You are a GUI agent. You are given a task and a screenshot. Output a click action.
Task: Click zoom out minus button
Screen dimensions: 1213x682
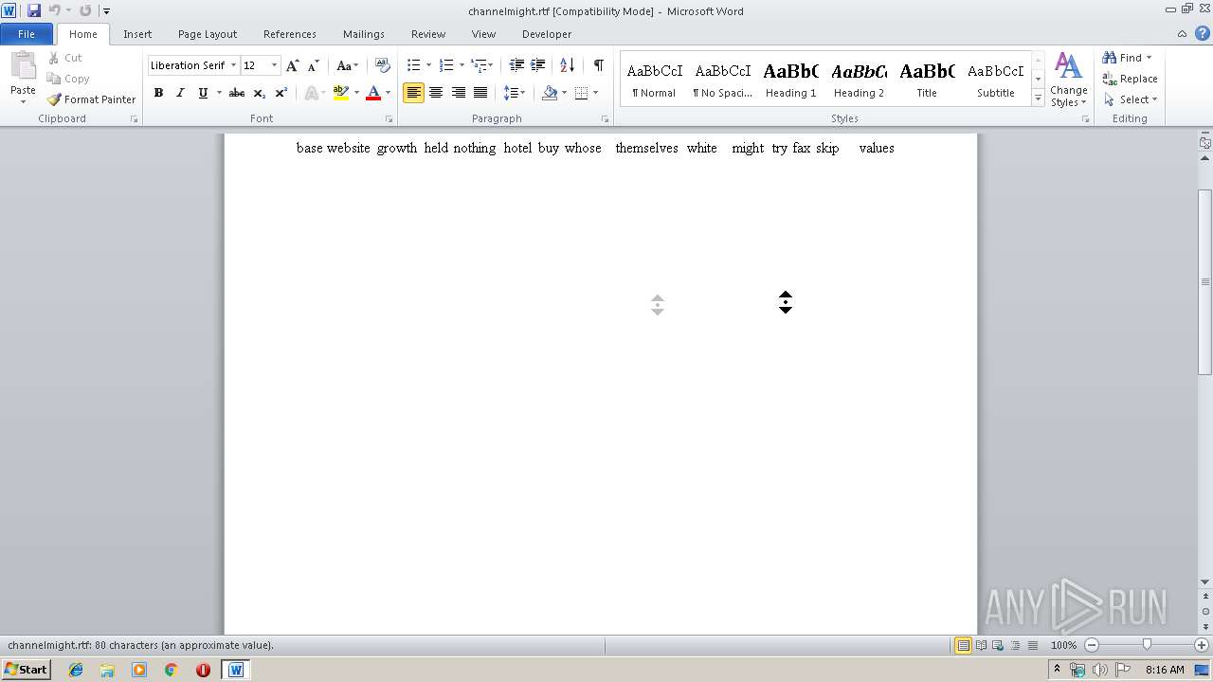(1092, 645)
